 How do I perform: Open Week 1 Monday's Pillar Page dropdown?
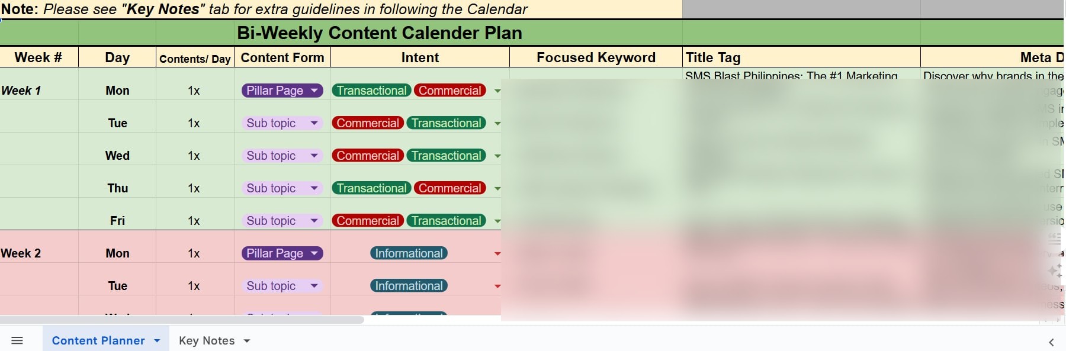click(314, 91)
